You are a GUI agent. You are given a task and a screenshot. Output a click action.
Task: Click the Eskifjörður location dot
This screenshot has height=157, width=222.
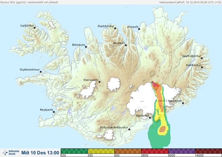(202, 67)
